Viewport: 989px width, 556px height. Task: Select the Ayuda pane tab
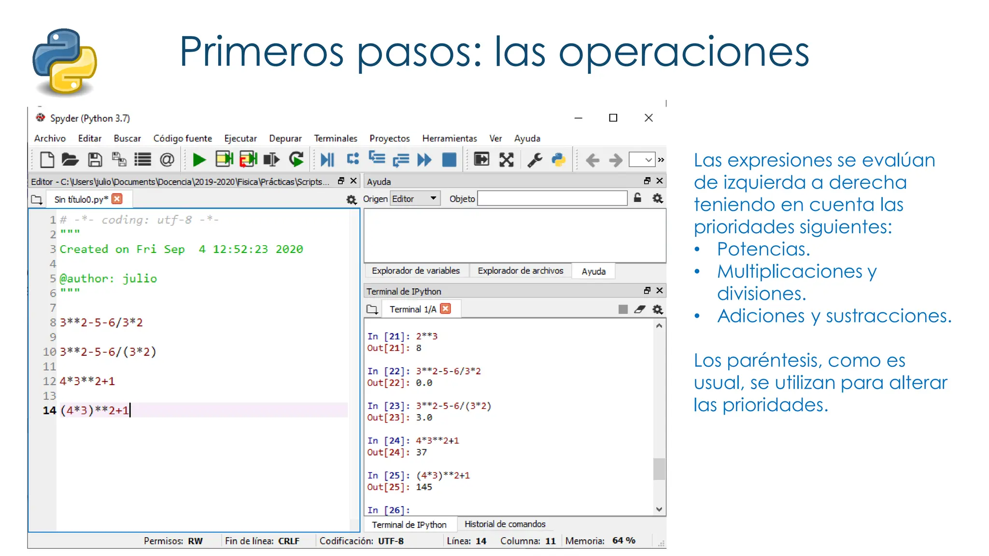593,271
